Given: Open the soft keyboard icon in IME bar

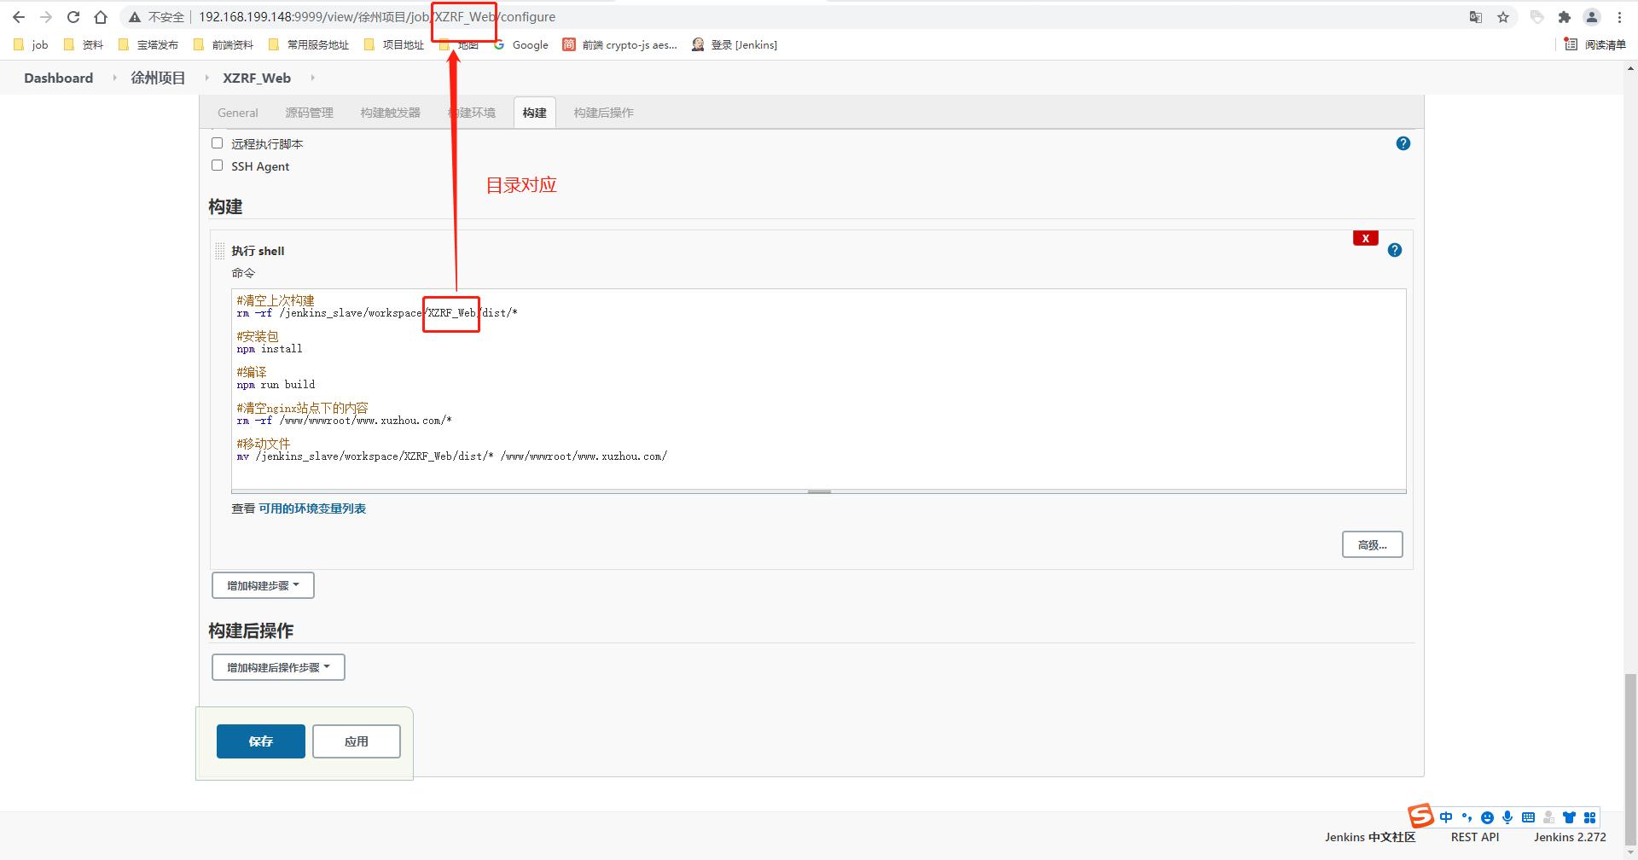Looking at the screenshot, I should 1528,817.
